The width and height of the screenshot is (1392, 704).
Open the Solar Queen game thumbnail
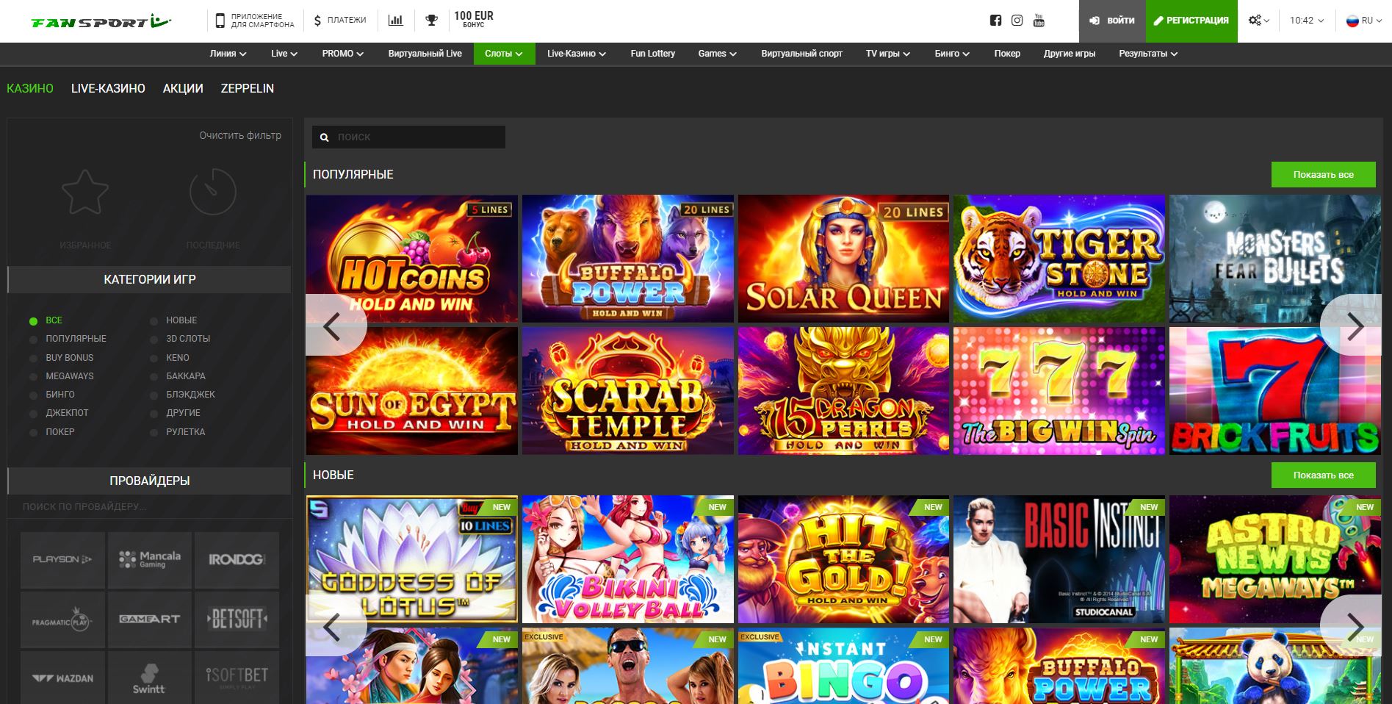pyautogui.click(x=843, y=259)
